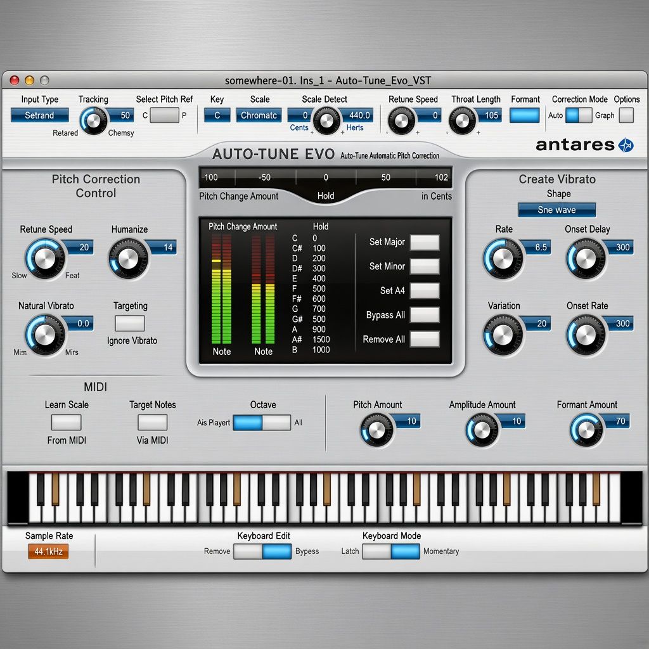Click the Natural Vibrato knob
Screen dimensions: 649x649
coord(45,335)
